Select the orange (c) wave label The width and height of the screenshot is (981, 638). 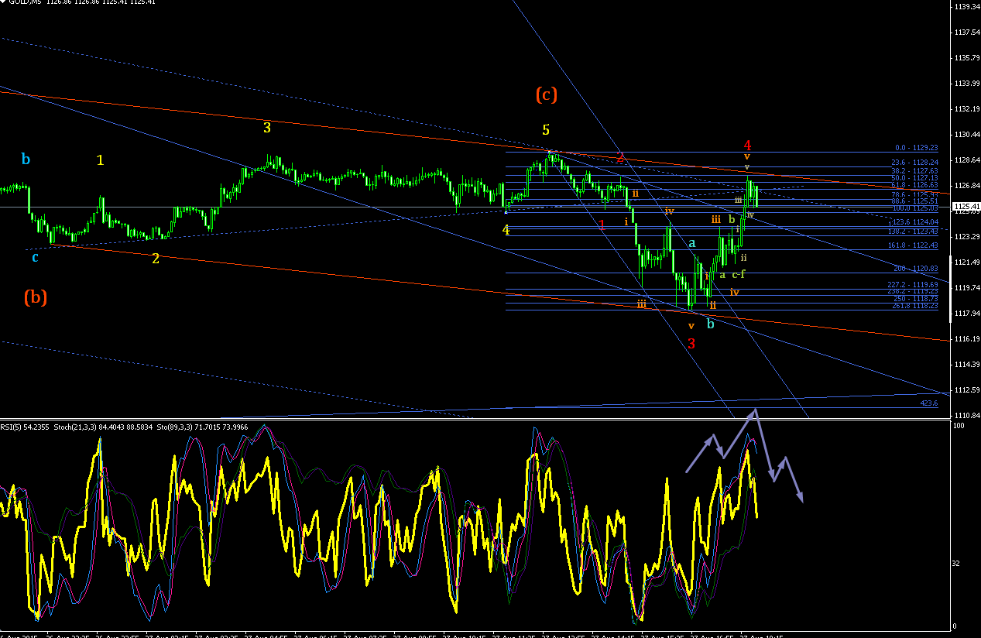[546, 94]
